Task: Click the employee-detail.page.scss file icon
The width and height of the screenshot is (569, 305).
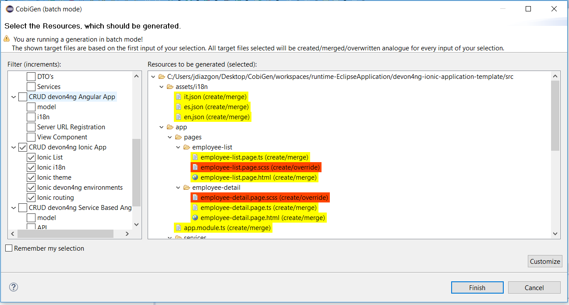Action: pyautogui.click(x=195, y=198)
